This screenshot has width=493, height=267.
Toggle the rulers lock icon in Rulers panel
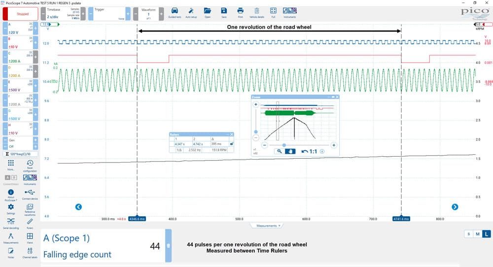point(231,144)
